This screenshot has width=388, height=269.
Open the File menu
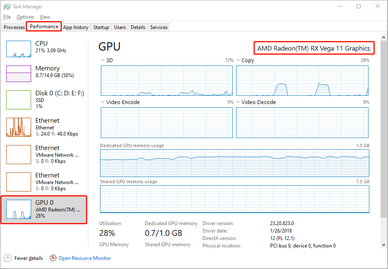(7, 17)
